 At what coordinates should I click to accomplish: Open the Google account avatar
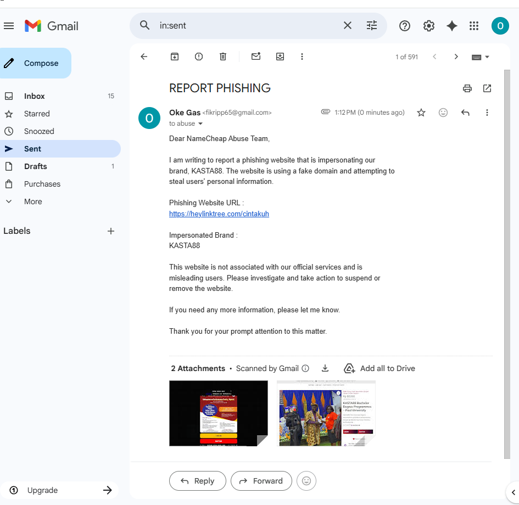click(500, 26)
